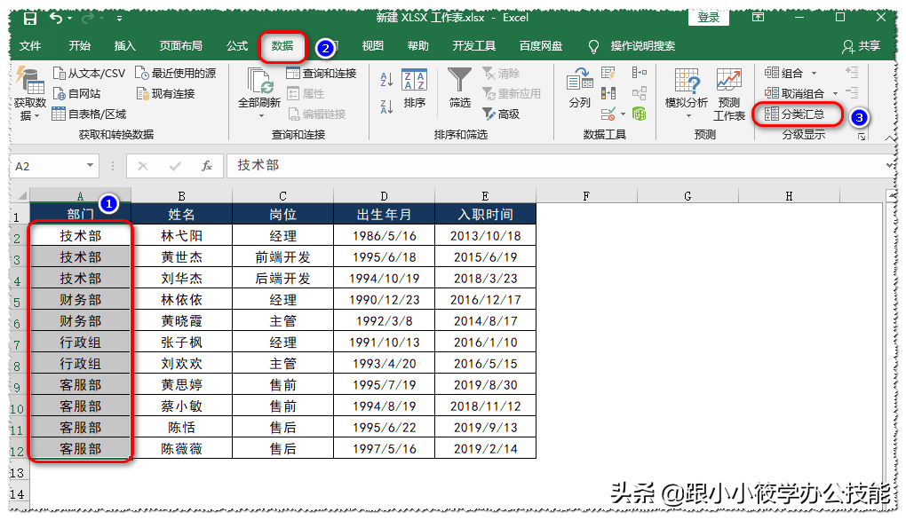Viewport: 906px width, 520px height.
Task: Switch to the 数据 tab
Action: coord(282,46)
